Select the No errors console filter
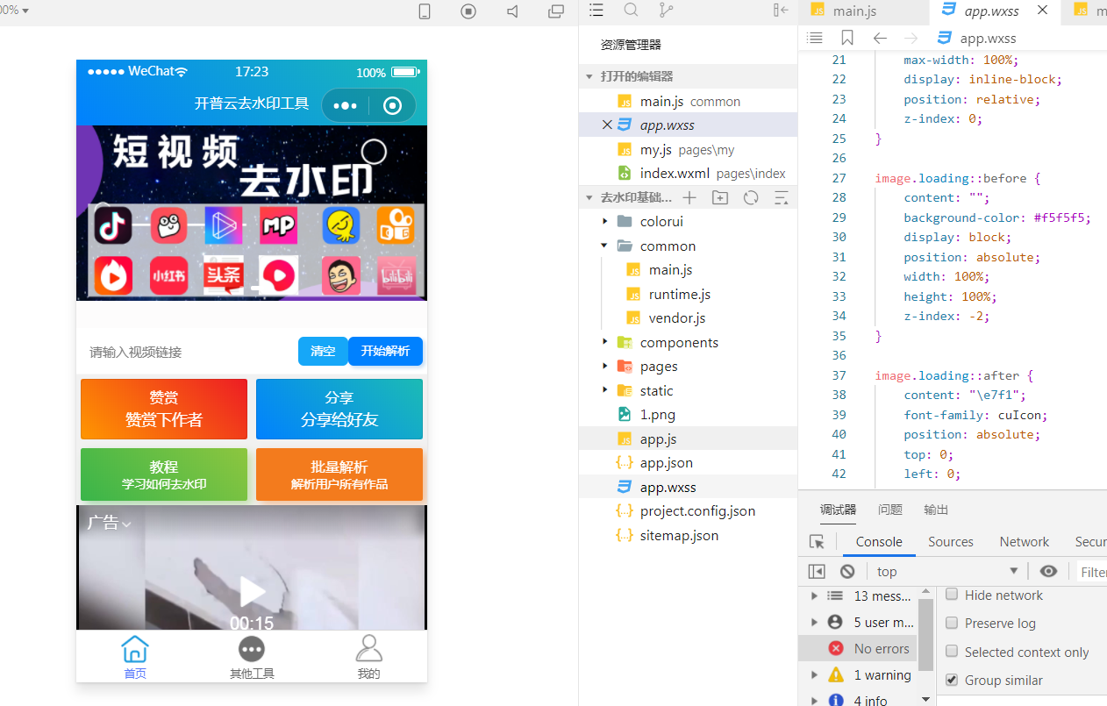The height and width of the screenshot is (706, 1107). coord(858,648)
